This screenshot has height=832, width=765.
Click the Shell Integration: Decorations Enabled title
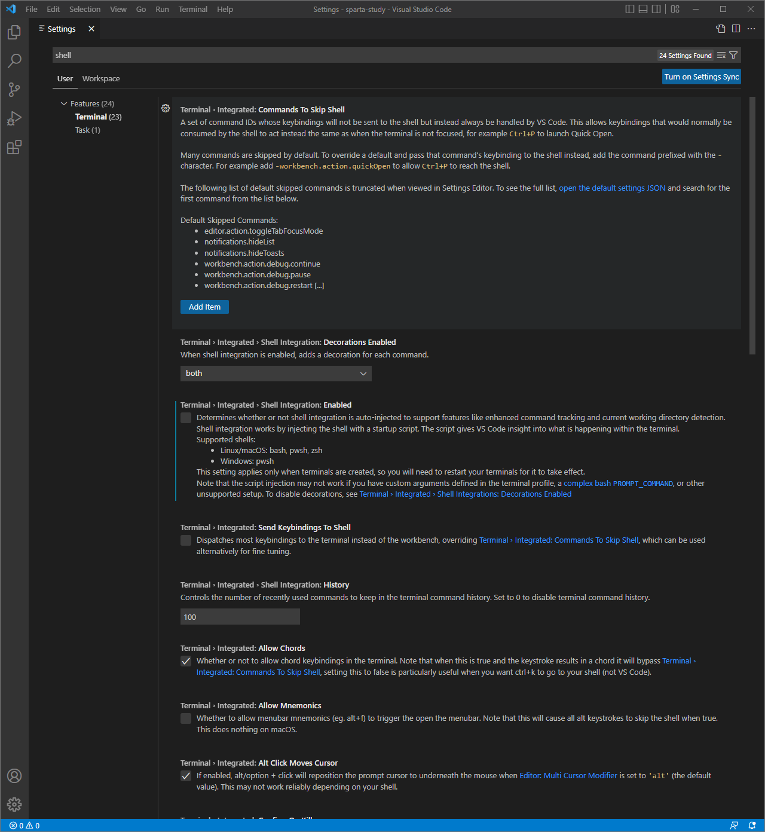pos(288,342)
